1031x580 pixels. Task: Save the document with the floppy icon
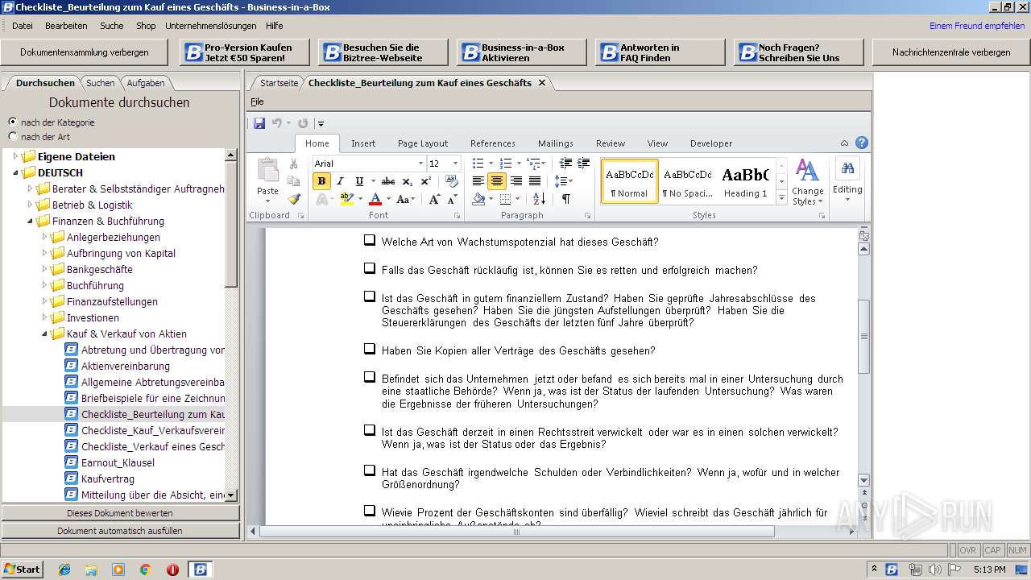coord(259,123)
